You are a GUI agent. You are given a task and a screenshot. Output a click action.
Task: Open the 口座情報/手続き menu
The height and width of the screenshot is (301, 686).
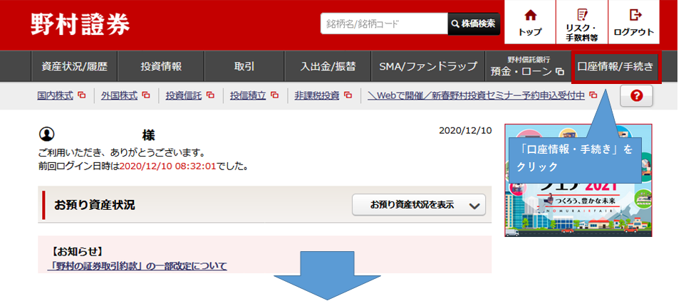click(615, 67)
